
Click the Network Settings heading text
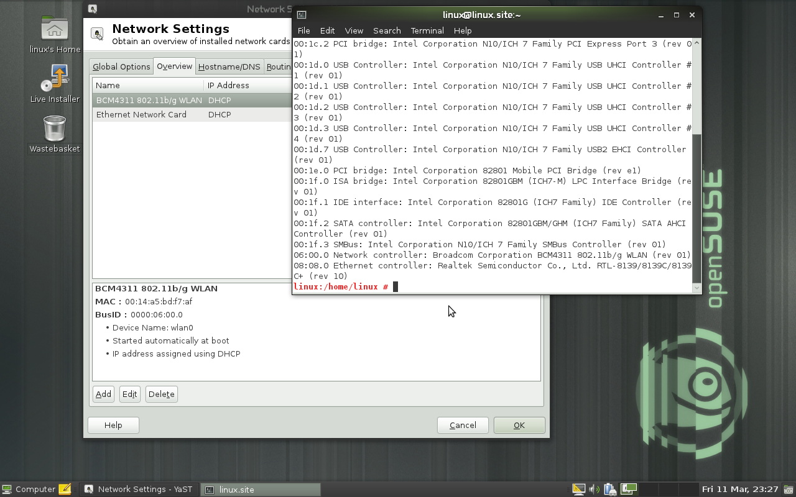click(x=170, y=29)
